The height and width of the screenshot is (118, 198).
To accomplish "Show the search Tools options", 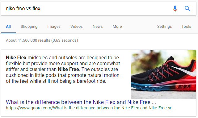I will [186, 26].
